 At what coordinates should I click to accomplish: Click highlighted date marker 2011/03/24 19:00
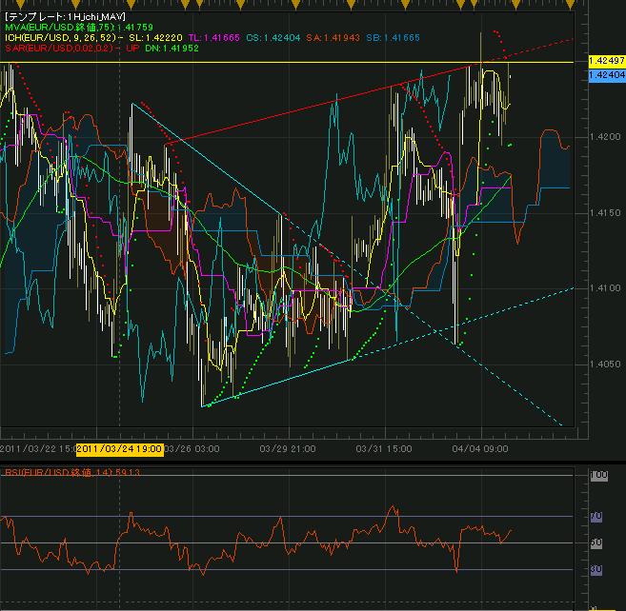pyautogui.click(x=119, y=447)
